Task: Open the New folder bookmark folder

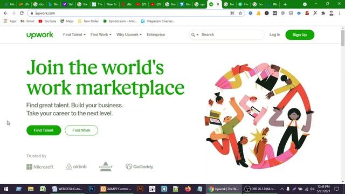Action: [88, 21]
